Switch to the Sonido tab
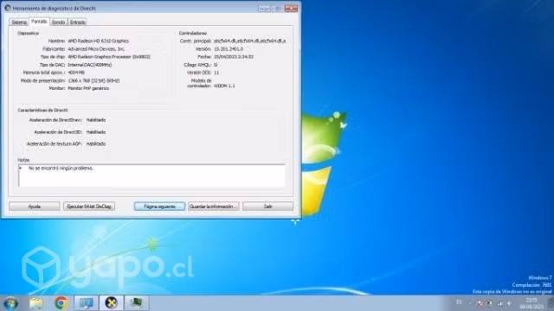 [58, 22]
